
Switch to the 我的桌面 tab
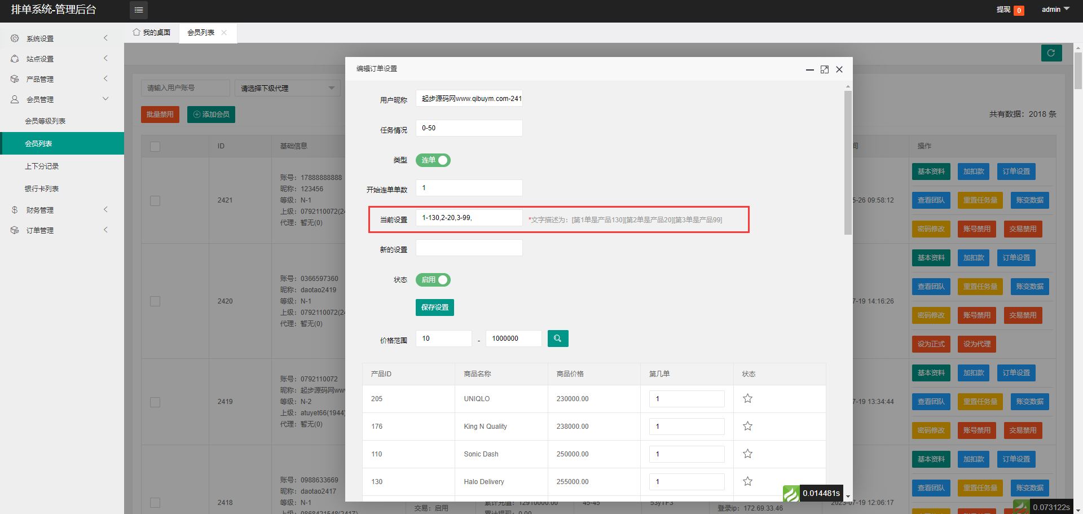click(x=152, y=33)
